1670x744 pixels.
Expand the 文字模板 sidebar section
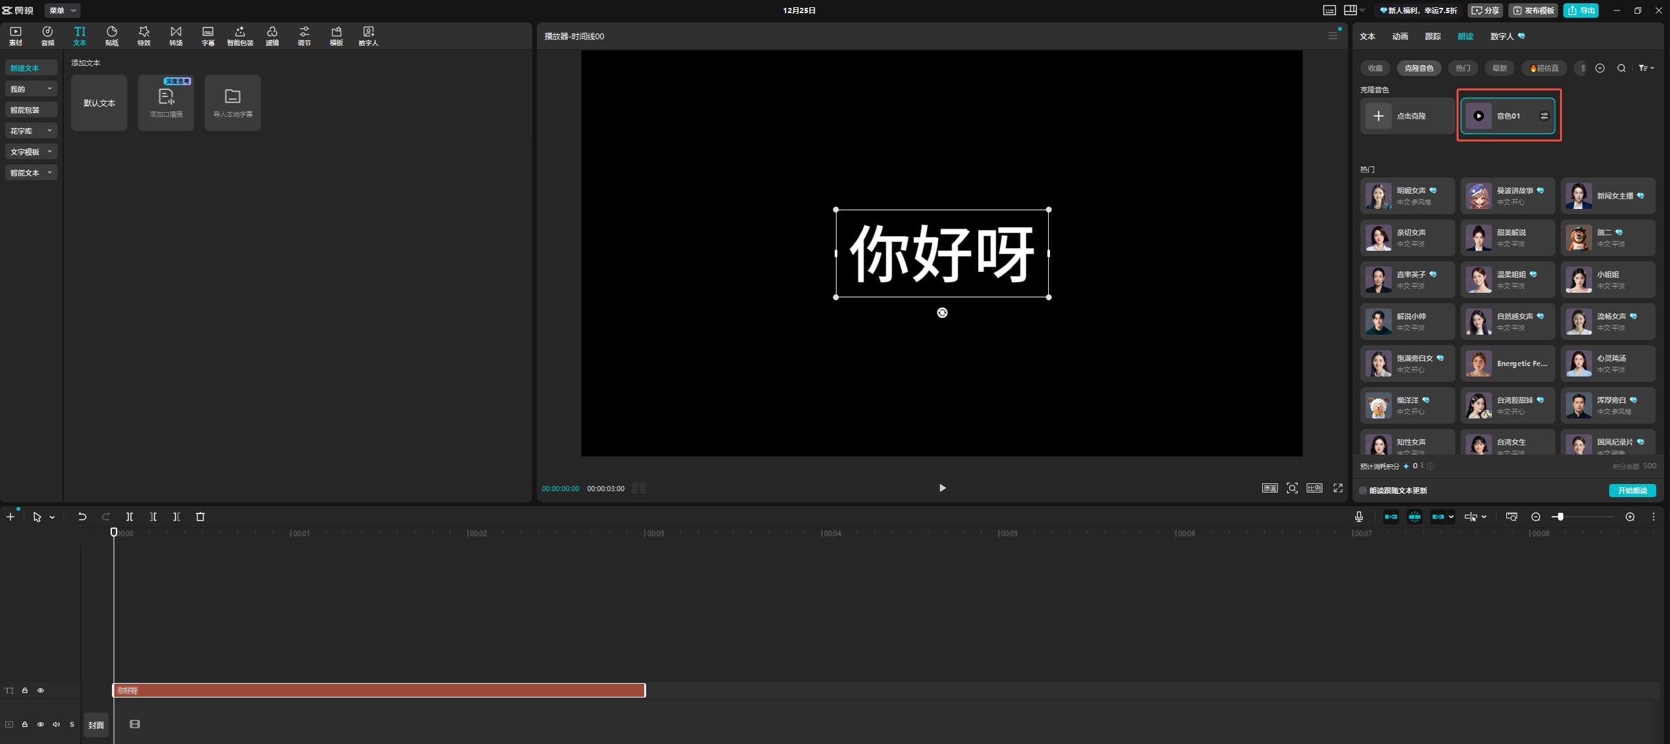click(31, 152)
